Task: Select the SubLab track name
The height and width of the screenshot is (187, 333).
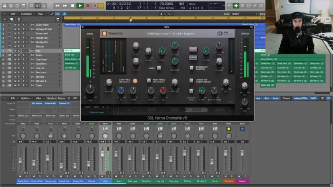Action: [x=40, y=47]
